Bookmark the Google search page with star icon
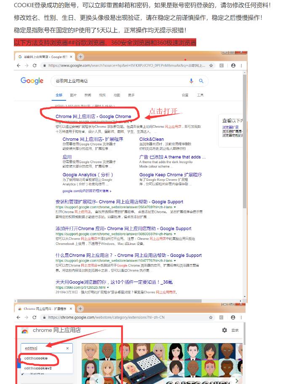This screenshot has height=384, width=291. [x=212, y=65]
